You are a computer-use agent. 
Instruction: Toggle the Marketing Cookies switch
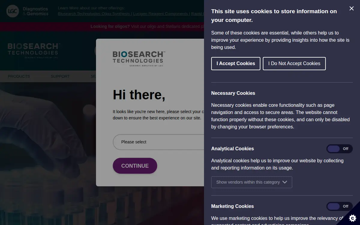[340, 206]
